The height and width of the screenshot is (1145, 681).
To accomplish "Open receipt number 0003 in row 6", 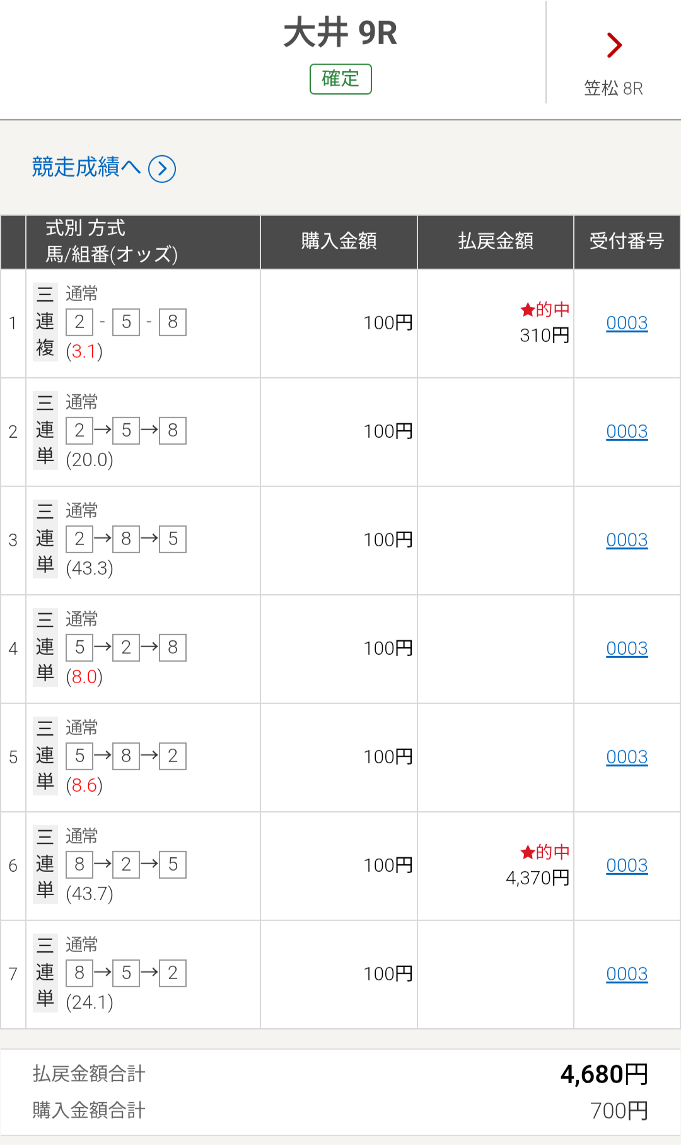I will pos(627,866).
